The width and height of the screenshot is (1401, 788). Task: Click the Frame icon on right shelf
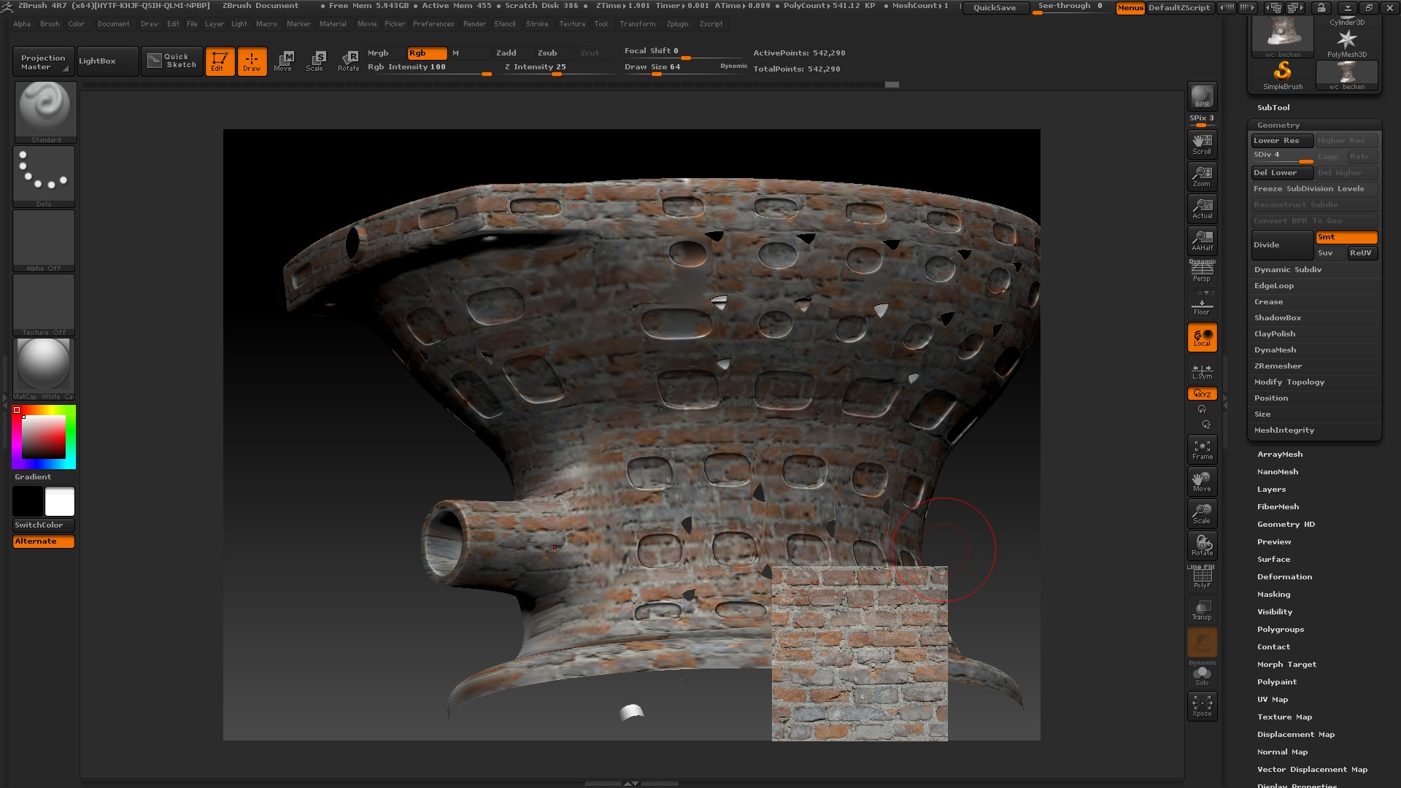[1202, 449]
